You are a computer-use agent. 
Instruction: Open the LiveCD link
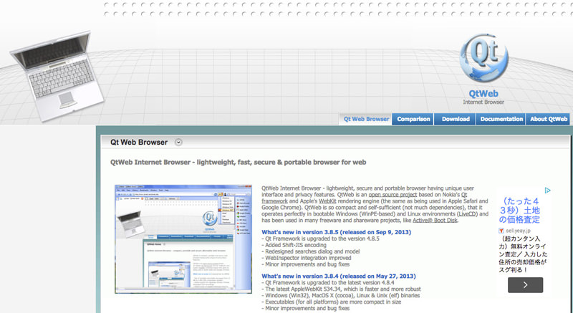(468, 213)
